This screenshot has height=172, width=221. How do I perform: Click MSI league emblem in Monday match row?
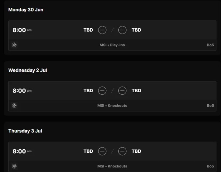14,45
